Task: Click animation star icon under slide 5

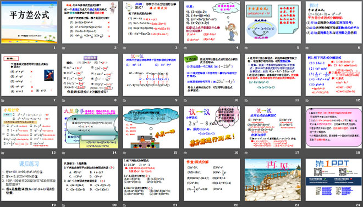Action: click(246, 48)
